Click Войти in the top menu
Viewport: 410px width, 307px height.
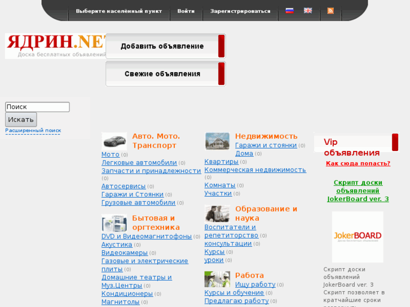[x=186, y=11]
